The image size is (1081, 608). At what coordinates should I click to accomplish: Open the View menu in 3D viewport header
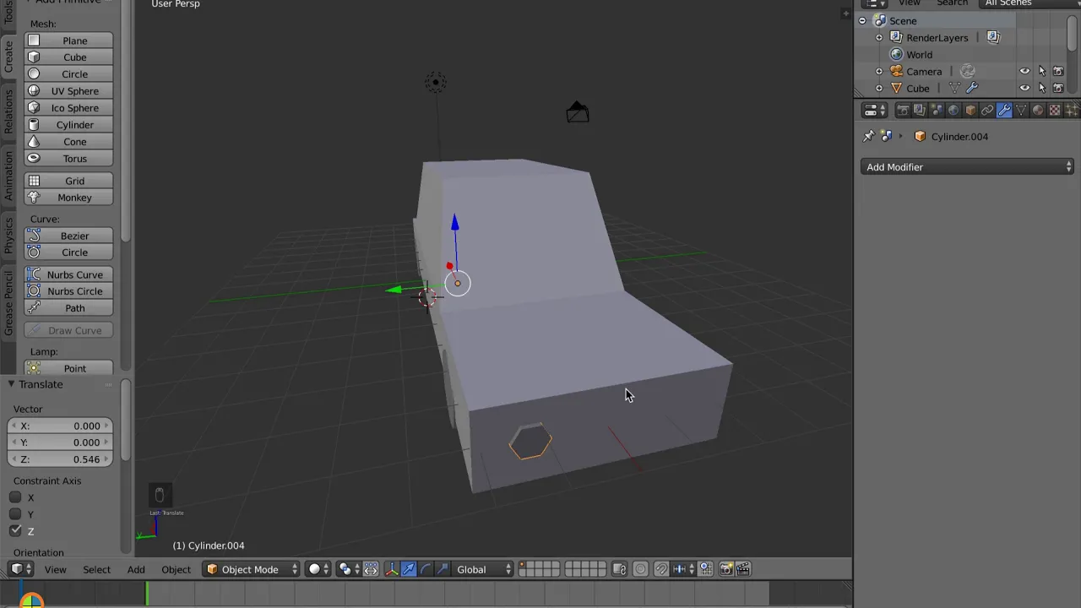(x=55, y=569)
